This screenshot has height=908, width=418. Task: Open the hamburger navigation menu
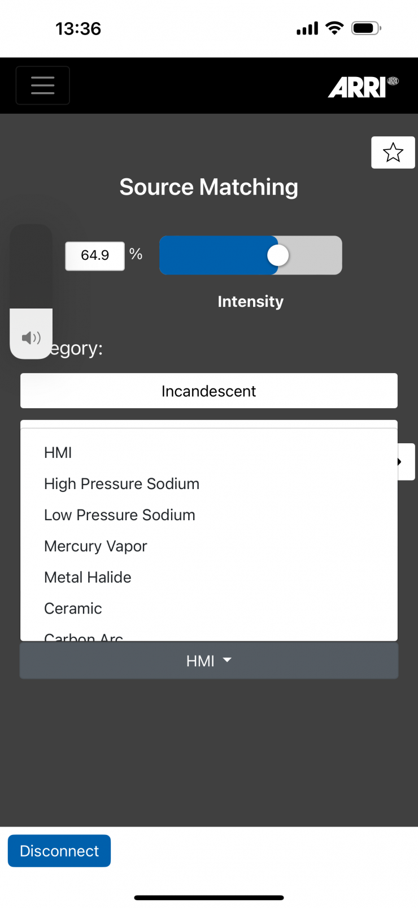click(43, 85)
